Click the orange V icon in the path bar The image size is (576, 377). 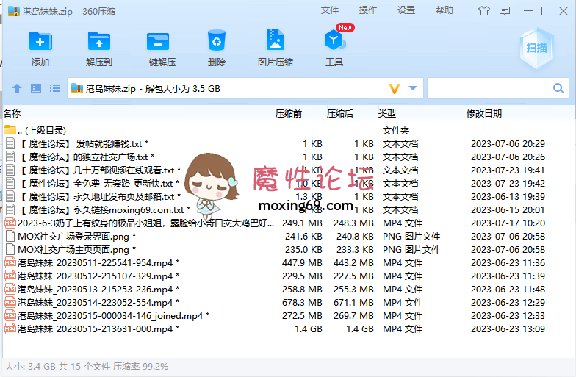coord(394,88)
